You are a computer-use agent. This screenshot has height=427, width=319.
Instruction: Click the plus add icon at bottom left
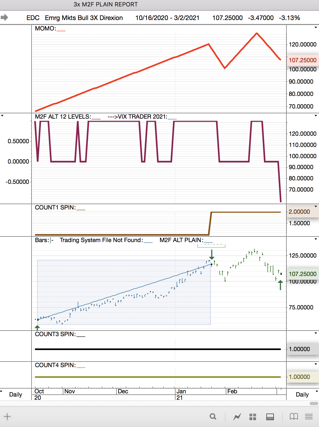click(x=7, y=416)
